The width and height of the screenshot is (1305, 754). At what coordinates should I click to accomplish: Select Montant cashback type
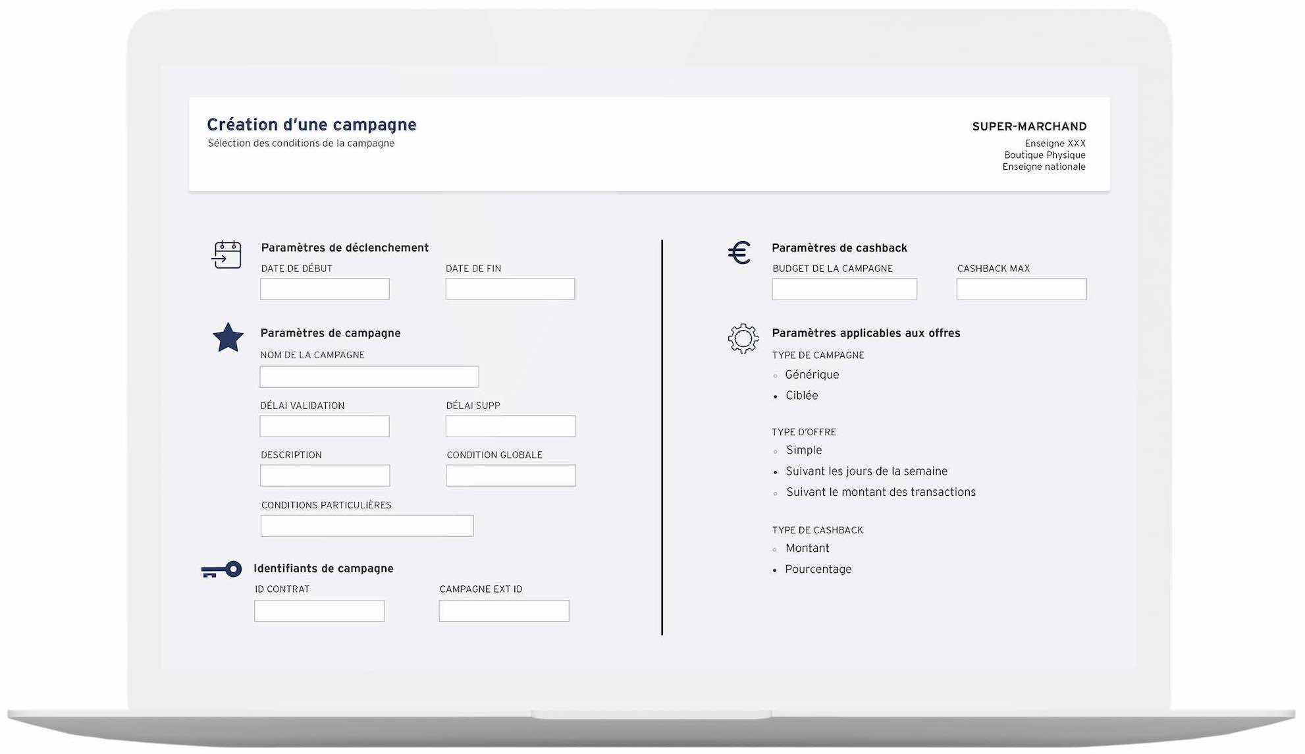pos(801,549)
